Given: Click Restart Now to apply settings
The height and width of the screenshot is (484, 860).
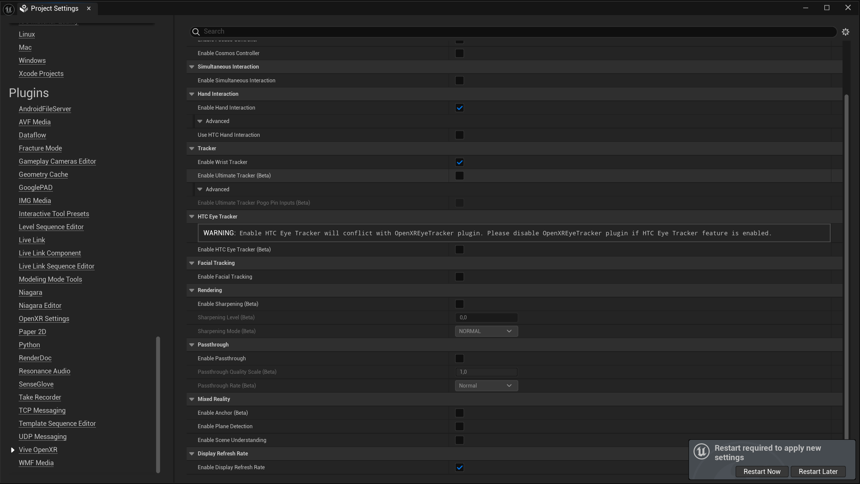Looking at the screenshot, I should pos(762,471).
